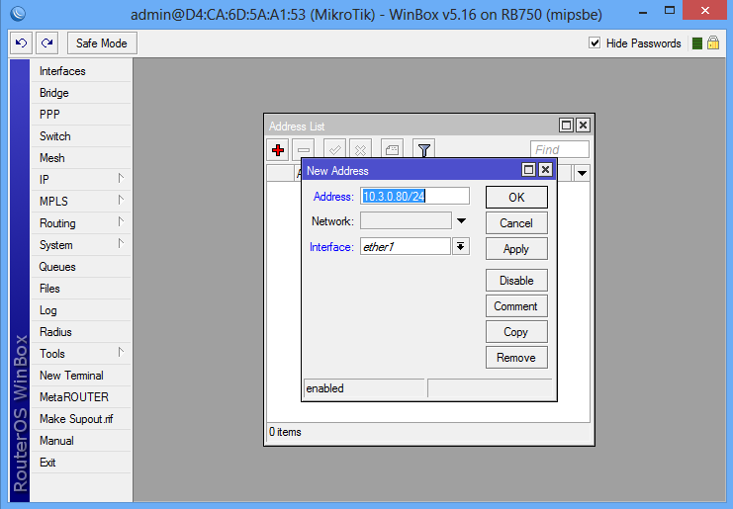Open the Bridge menu

point(81,93)
